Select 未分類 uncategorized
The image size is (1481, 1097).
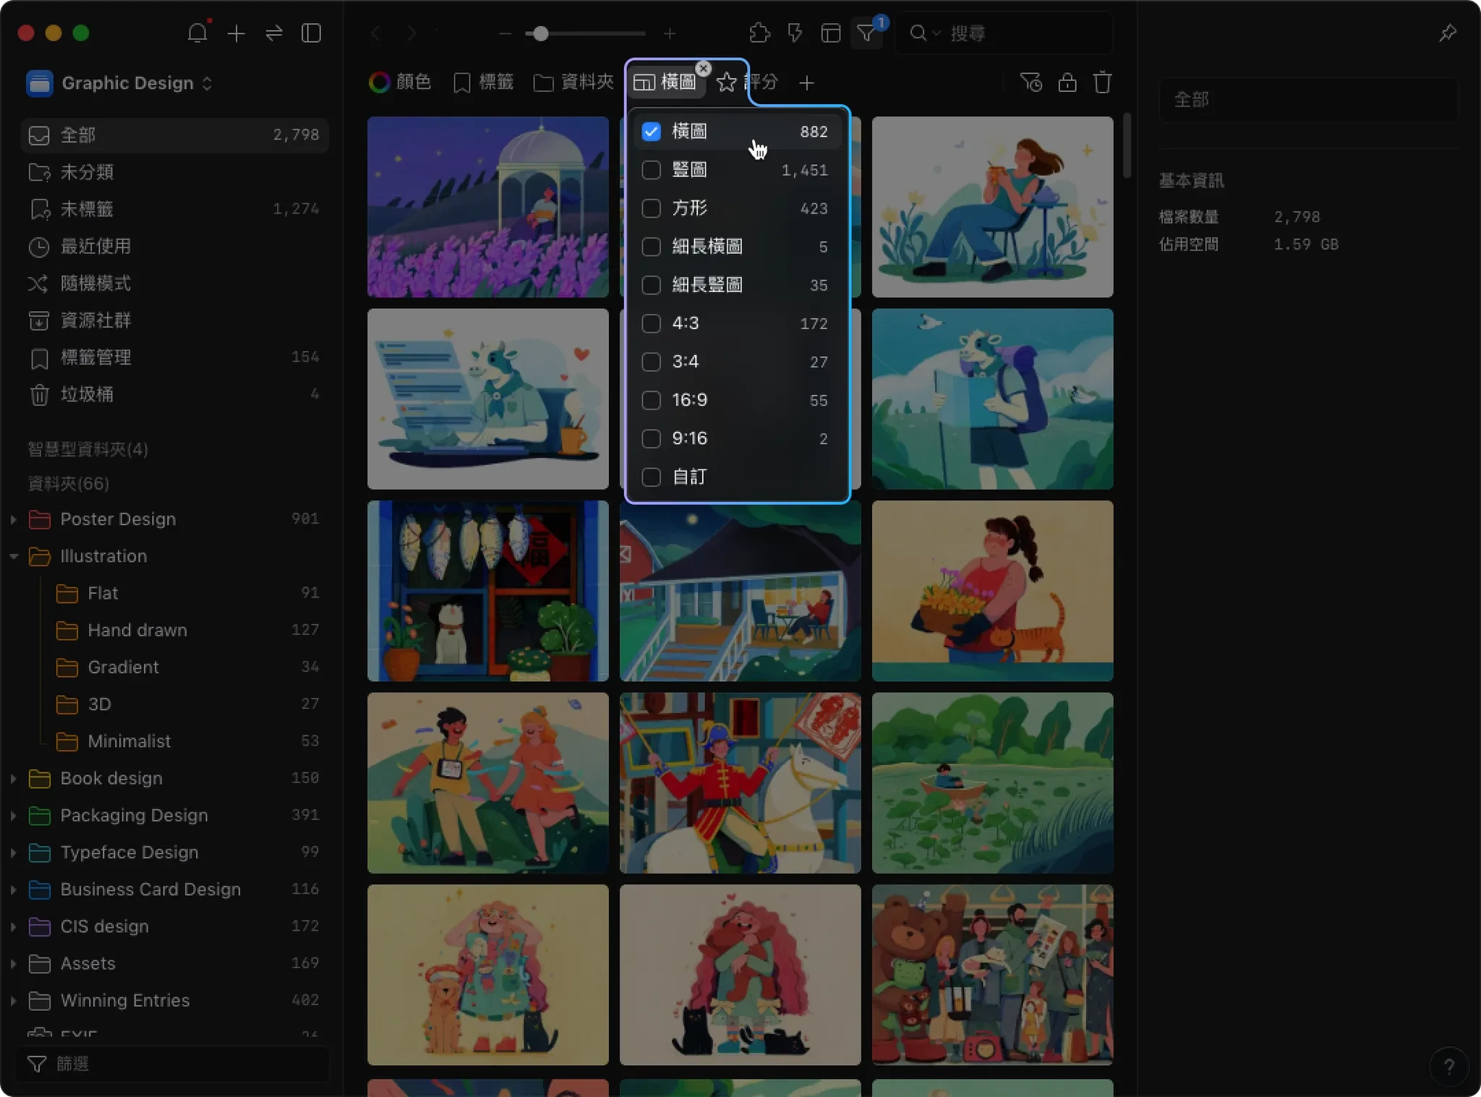tap(174, 172)
